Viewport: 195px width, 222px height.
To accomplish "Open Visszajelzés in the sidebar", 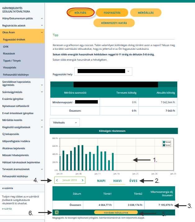I will [x=10, y=67].
